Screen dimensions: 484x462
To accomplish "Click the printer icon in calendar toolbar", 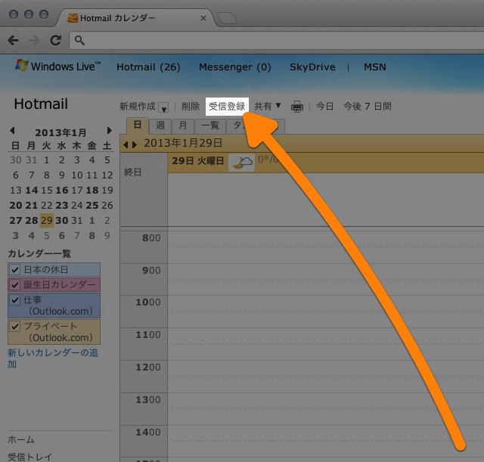I will [297, 107].
